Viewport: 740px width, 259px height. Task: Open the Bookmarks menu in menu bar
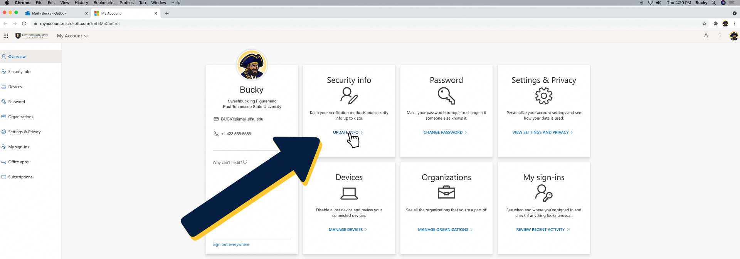pos(104,3)
